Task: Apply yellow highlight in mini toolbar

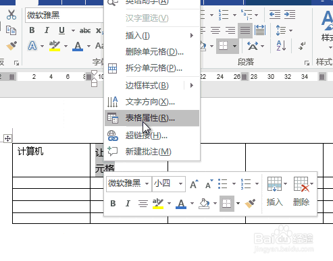Action: (x=158, y=204)
